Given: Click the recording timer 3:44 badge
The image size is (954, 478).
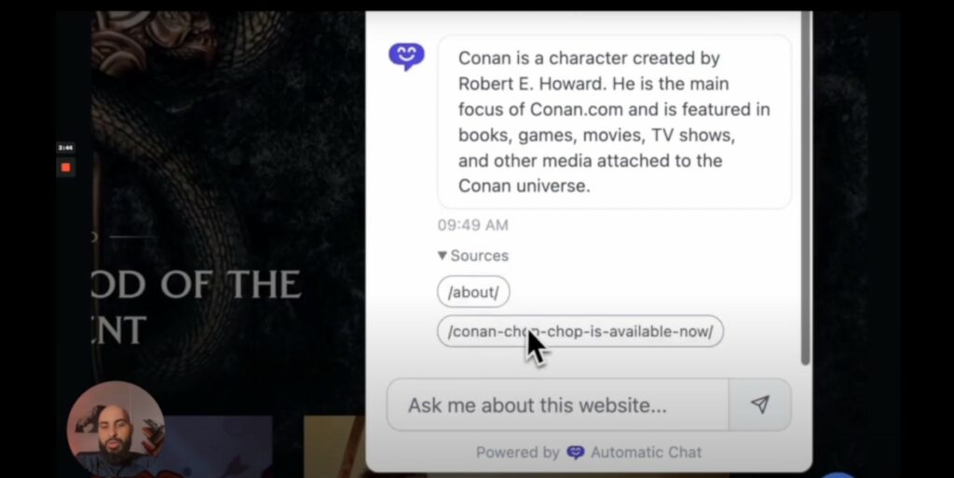Looking at the screenshot, I should [x=66, y=148].
